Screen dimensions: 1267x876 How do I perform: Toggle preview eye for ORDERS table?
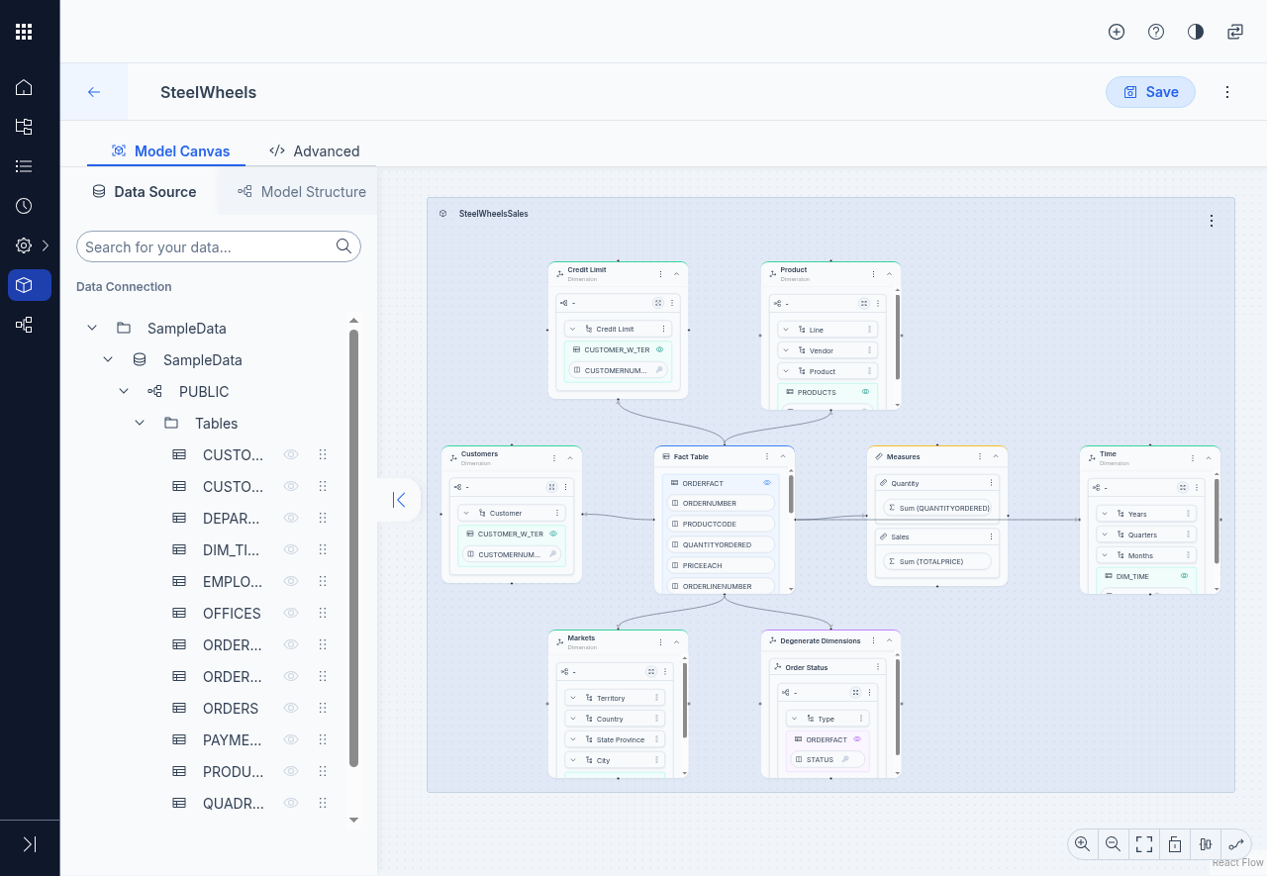coord(291,708)
